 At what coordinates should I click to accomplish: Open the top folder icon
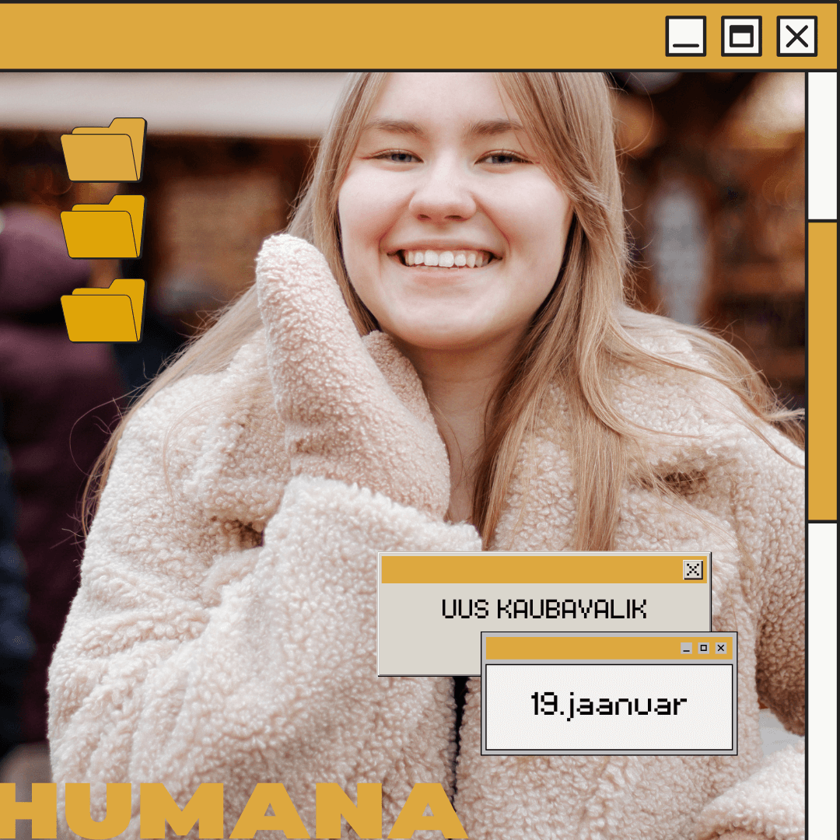point(103,149)
